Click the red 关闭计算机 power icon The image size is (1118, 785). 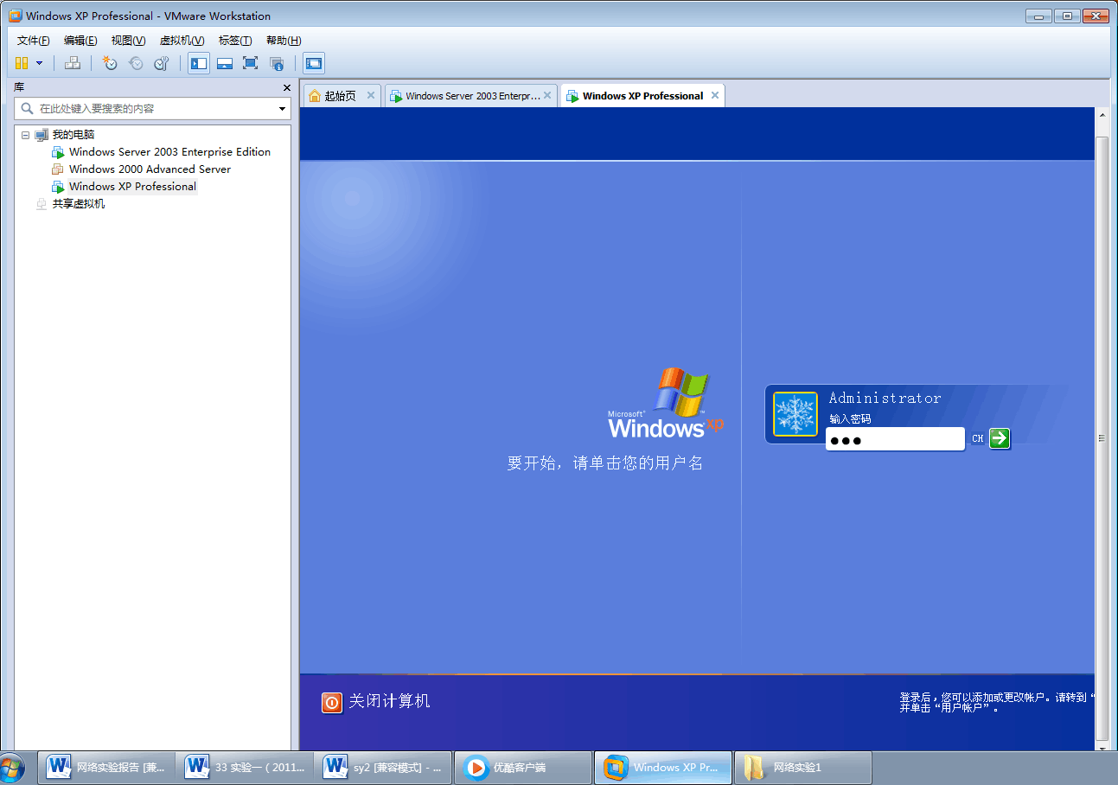pos(332,702)
